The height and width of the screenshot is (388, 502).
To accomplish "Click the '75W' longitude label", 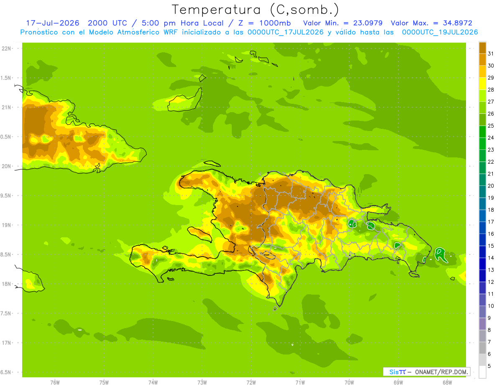I will (x=104, y=383).
